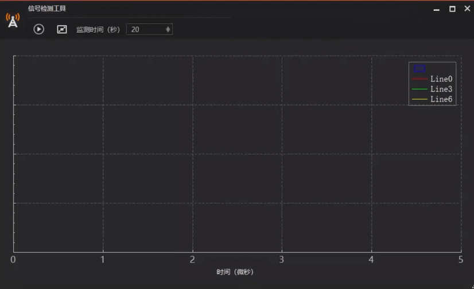Start monitoring with the play button
The image size is (474, 289).
pos(39,29)
